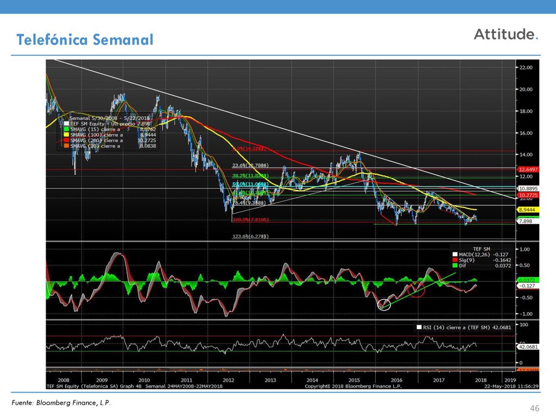Viewport: 556px width, 417px height.
Task: Click the 10.8895 price tag on price axis
Action: pyautogui.click(x=528, y=188)
